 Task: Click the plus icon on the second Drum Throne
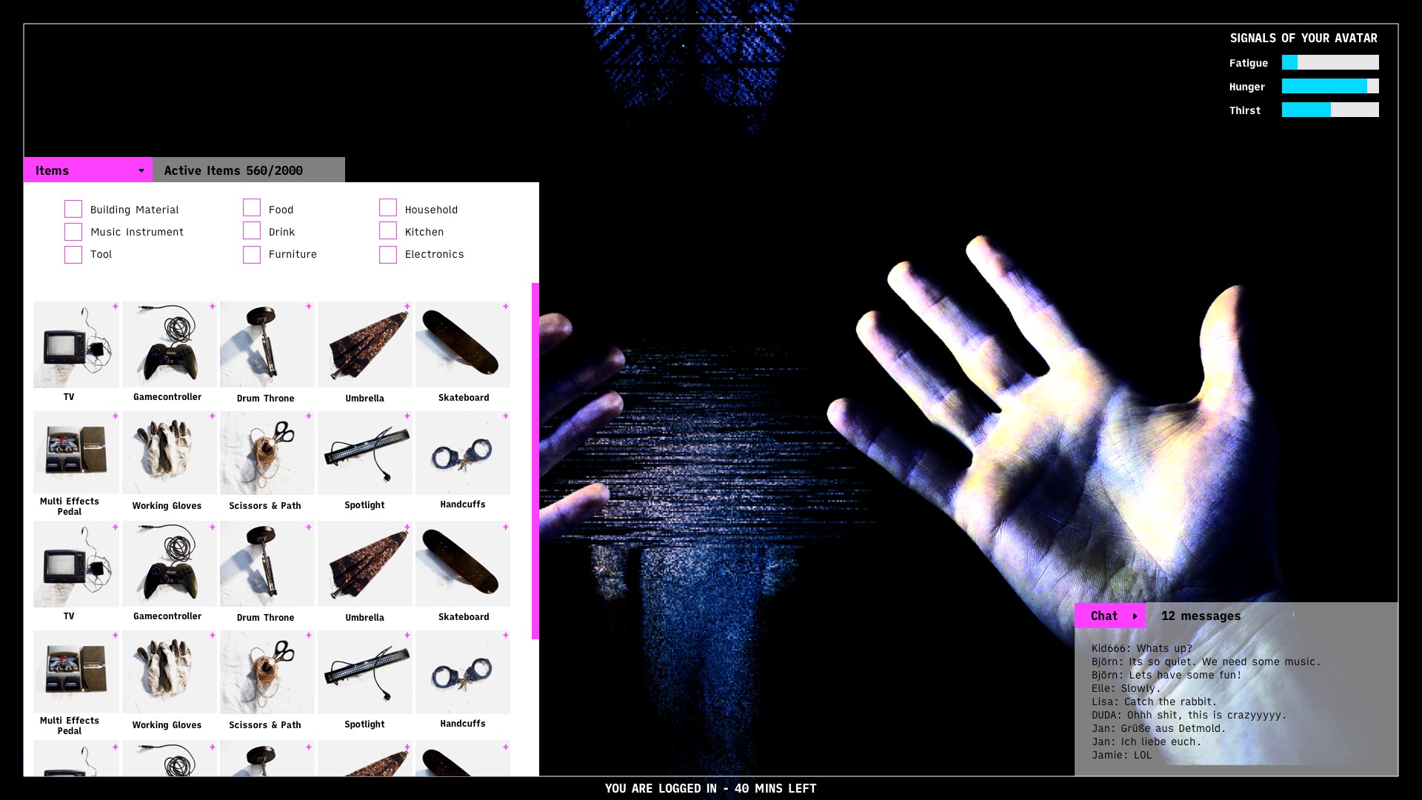click(309, 527)
